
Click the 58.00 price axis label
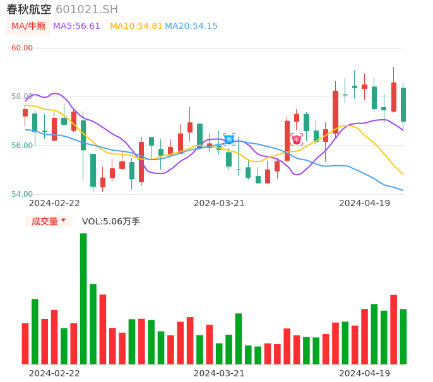[x=22, y=96]
